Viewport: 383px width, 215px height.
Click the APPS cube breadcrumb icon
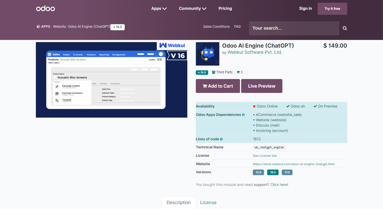pos(38,27)
